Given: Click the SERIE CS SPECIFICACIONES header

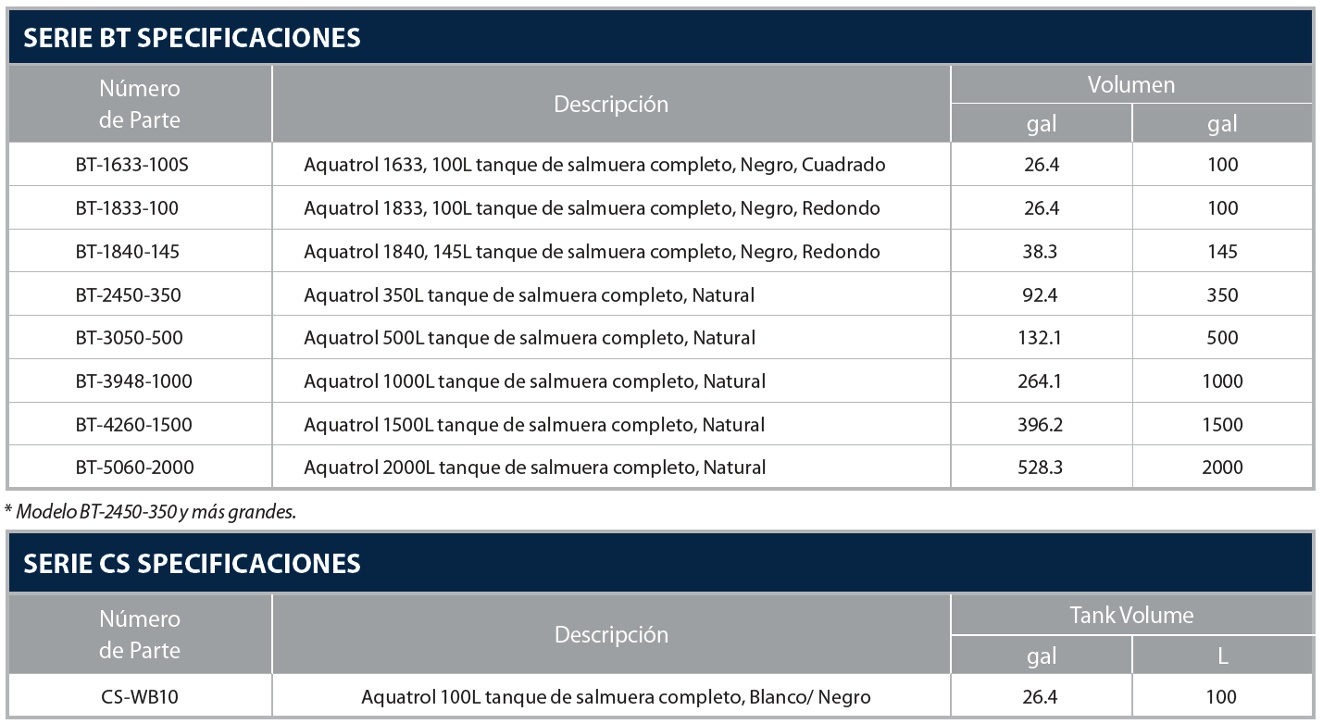Looking at the screenshot, I should point(192,563).
